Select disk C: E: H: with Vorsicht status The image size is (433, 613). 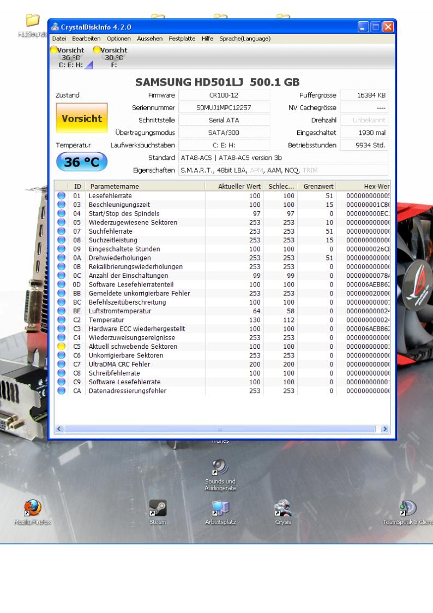click(x=71, y=57)
